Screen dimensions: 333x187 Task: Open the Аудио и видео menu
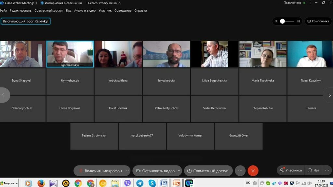pos(85,10)
